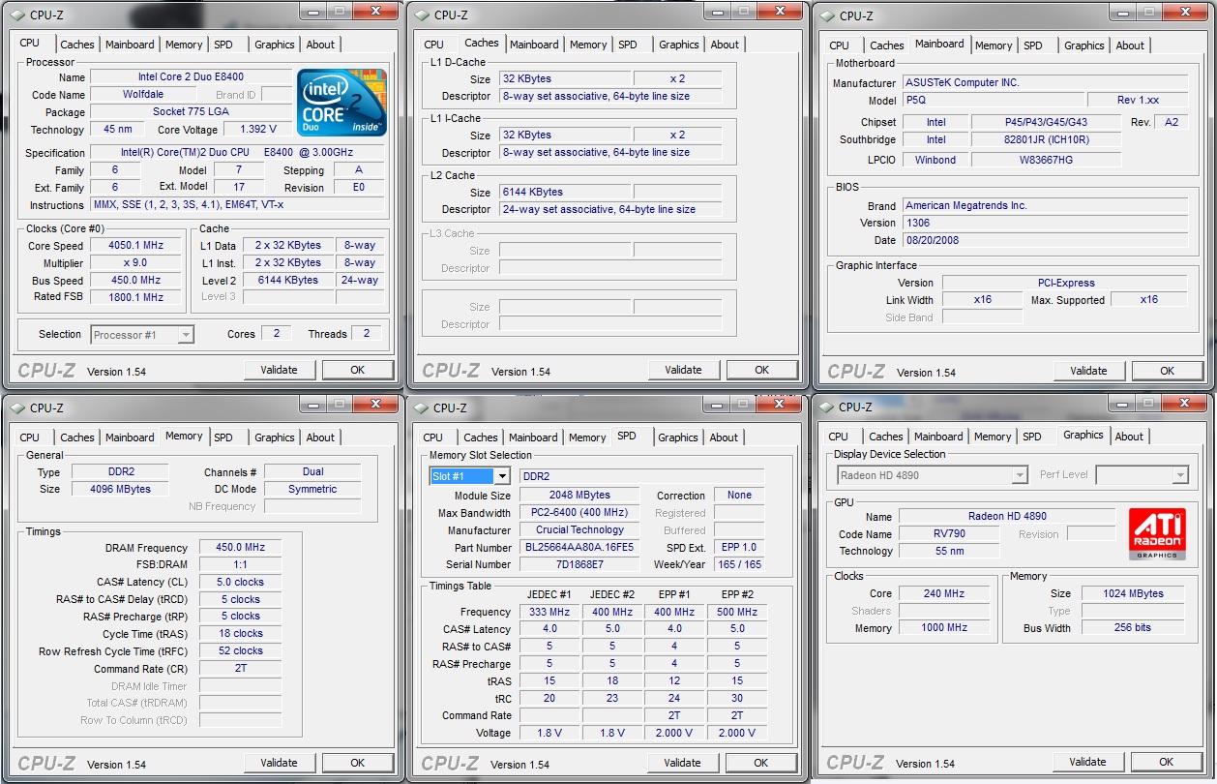Image resolution: width=1217 pixels, height=784 pixels.
Task: Click the DRAM Frequency 450.0 MHz field
Action: tap(240, 548)
